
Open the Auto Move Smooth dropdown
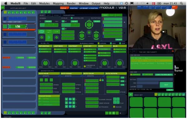point(49,76)
